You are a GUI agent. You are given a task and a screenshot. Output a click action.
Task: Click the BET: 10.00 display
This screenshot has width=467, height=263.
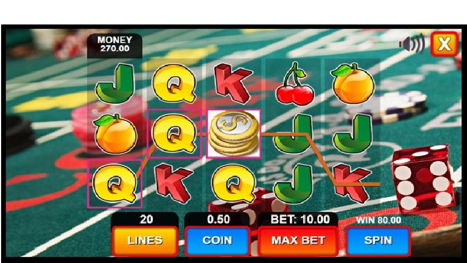[x=300, y=220]
